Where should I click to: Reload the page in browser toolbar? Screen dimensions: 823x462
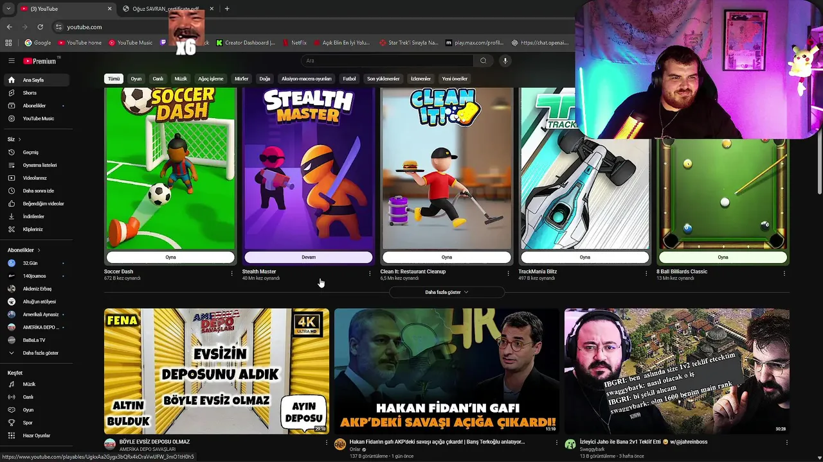point(40,27)
